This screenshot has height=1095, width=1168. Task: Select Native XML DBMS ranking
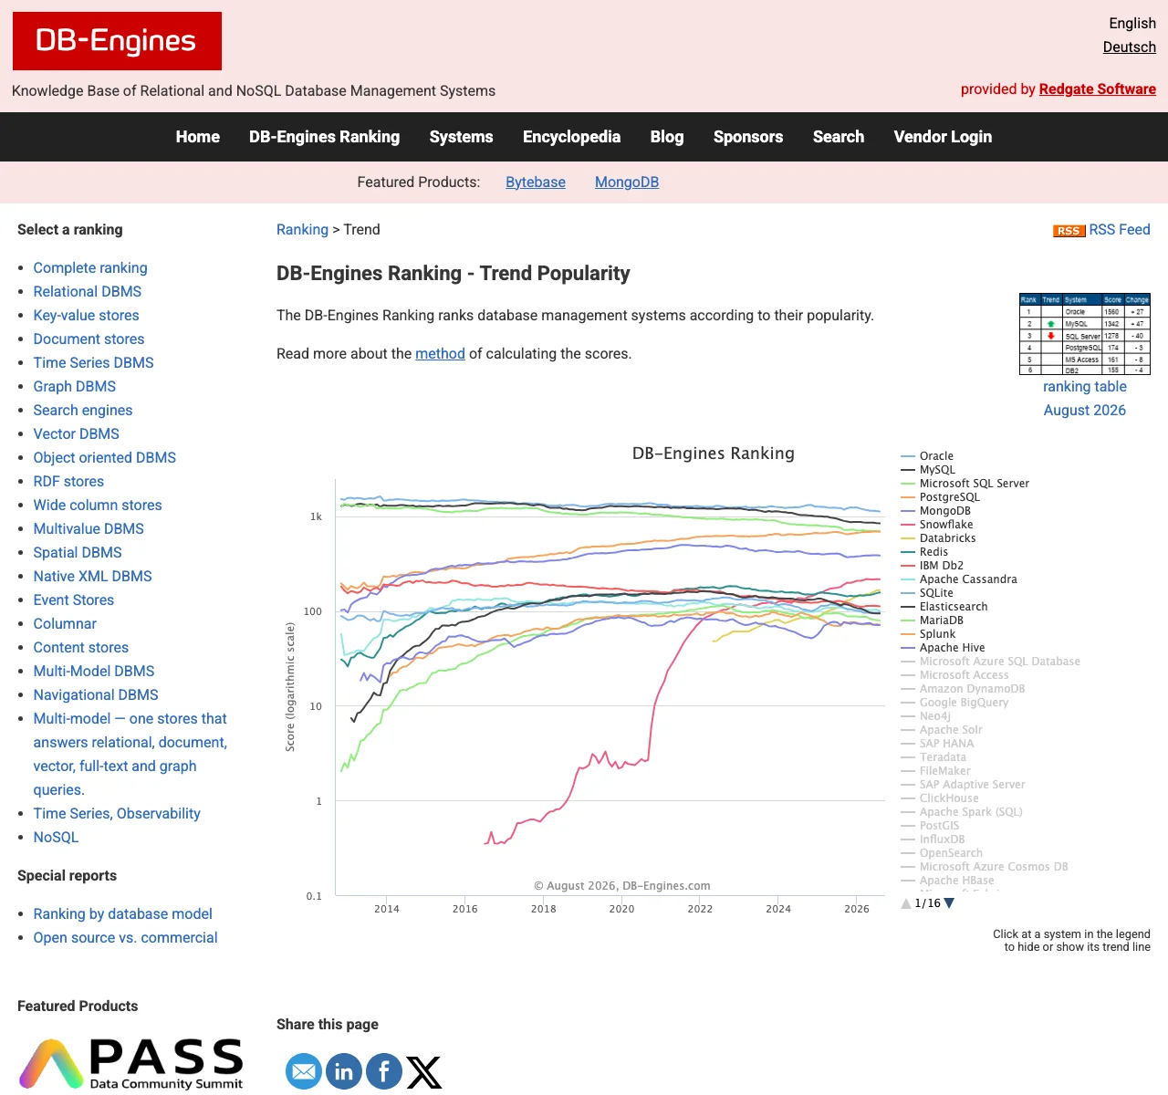coord(93,577)
